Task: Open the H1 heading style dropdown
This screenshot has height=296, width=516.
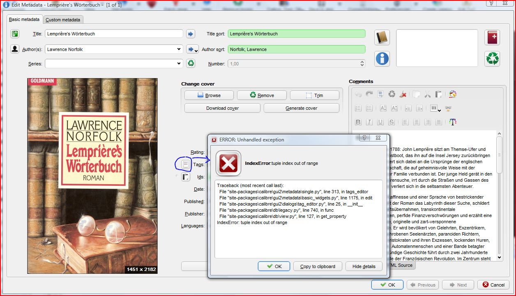Action: 435,109
